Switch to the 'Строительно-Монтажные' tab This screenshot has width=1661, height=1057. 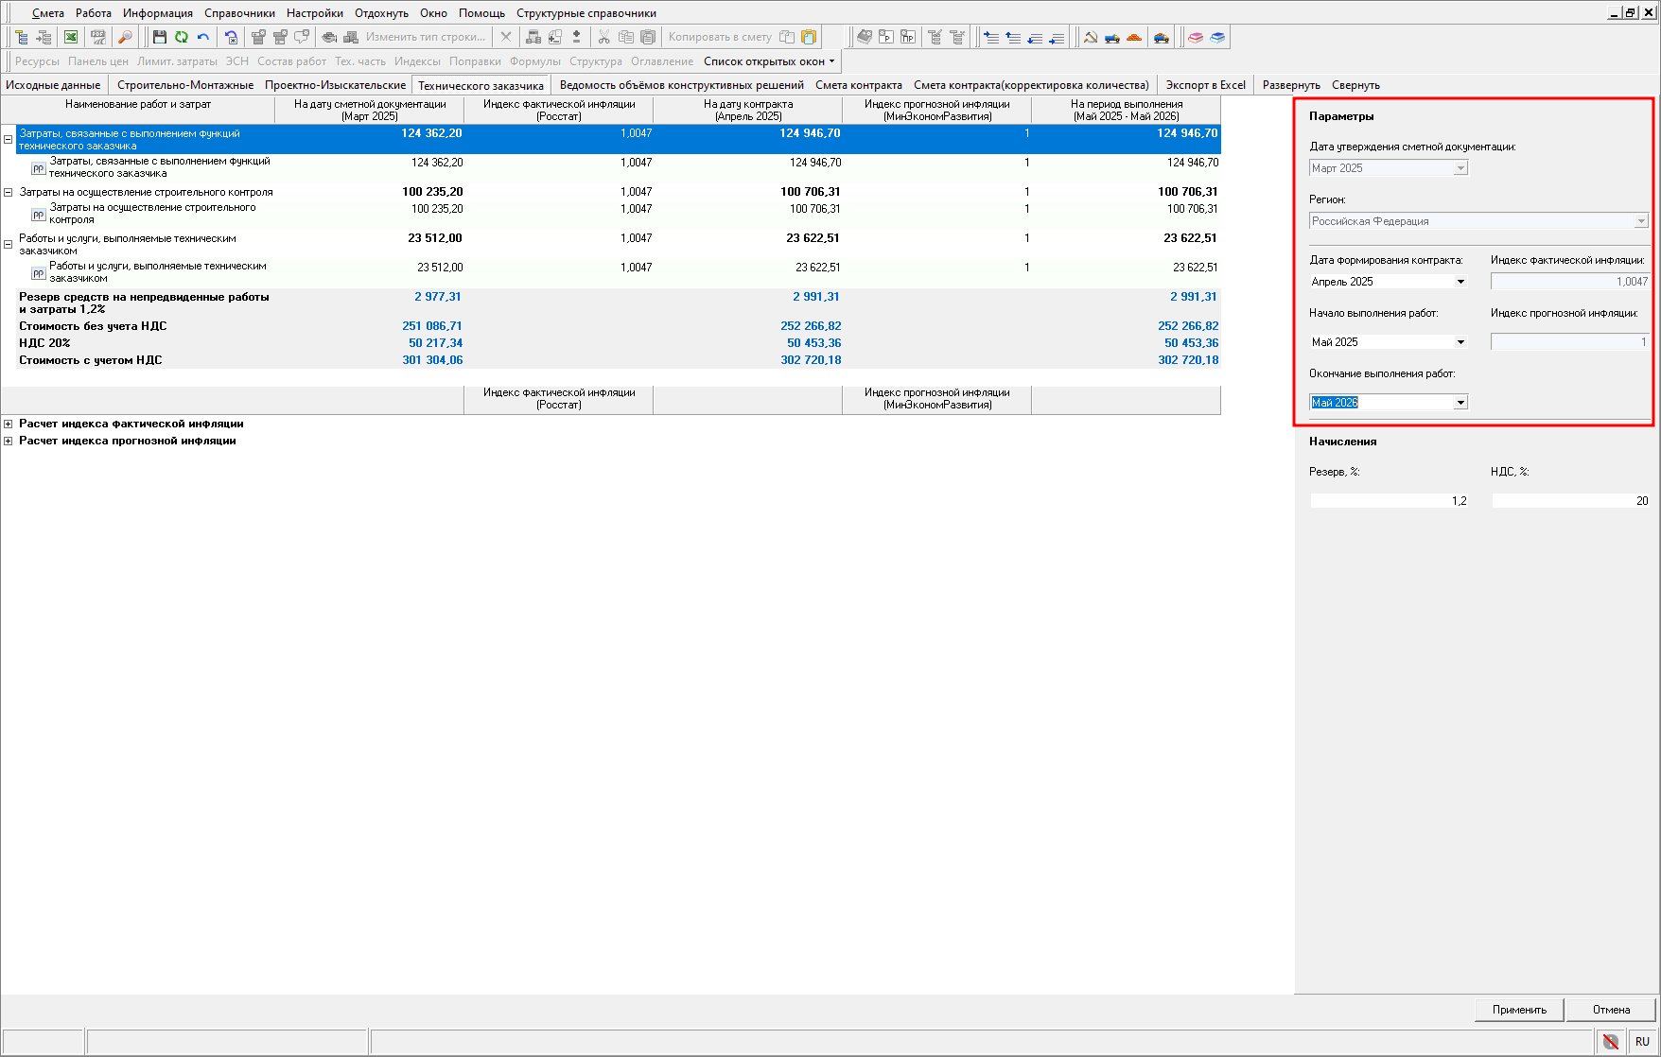pos(185,85)
